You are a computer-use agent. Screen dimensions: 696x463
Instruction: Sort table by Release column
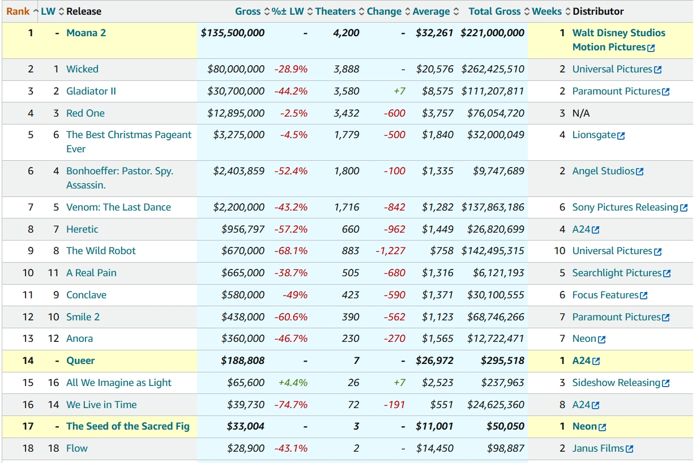84,11
